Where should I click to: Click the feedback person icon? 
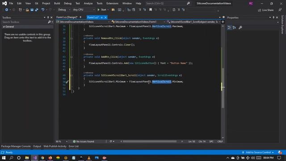tap(280, 10)
